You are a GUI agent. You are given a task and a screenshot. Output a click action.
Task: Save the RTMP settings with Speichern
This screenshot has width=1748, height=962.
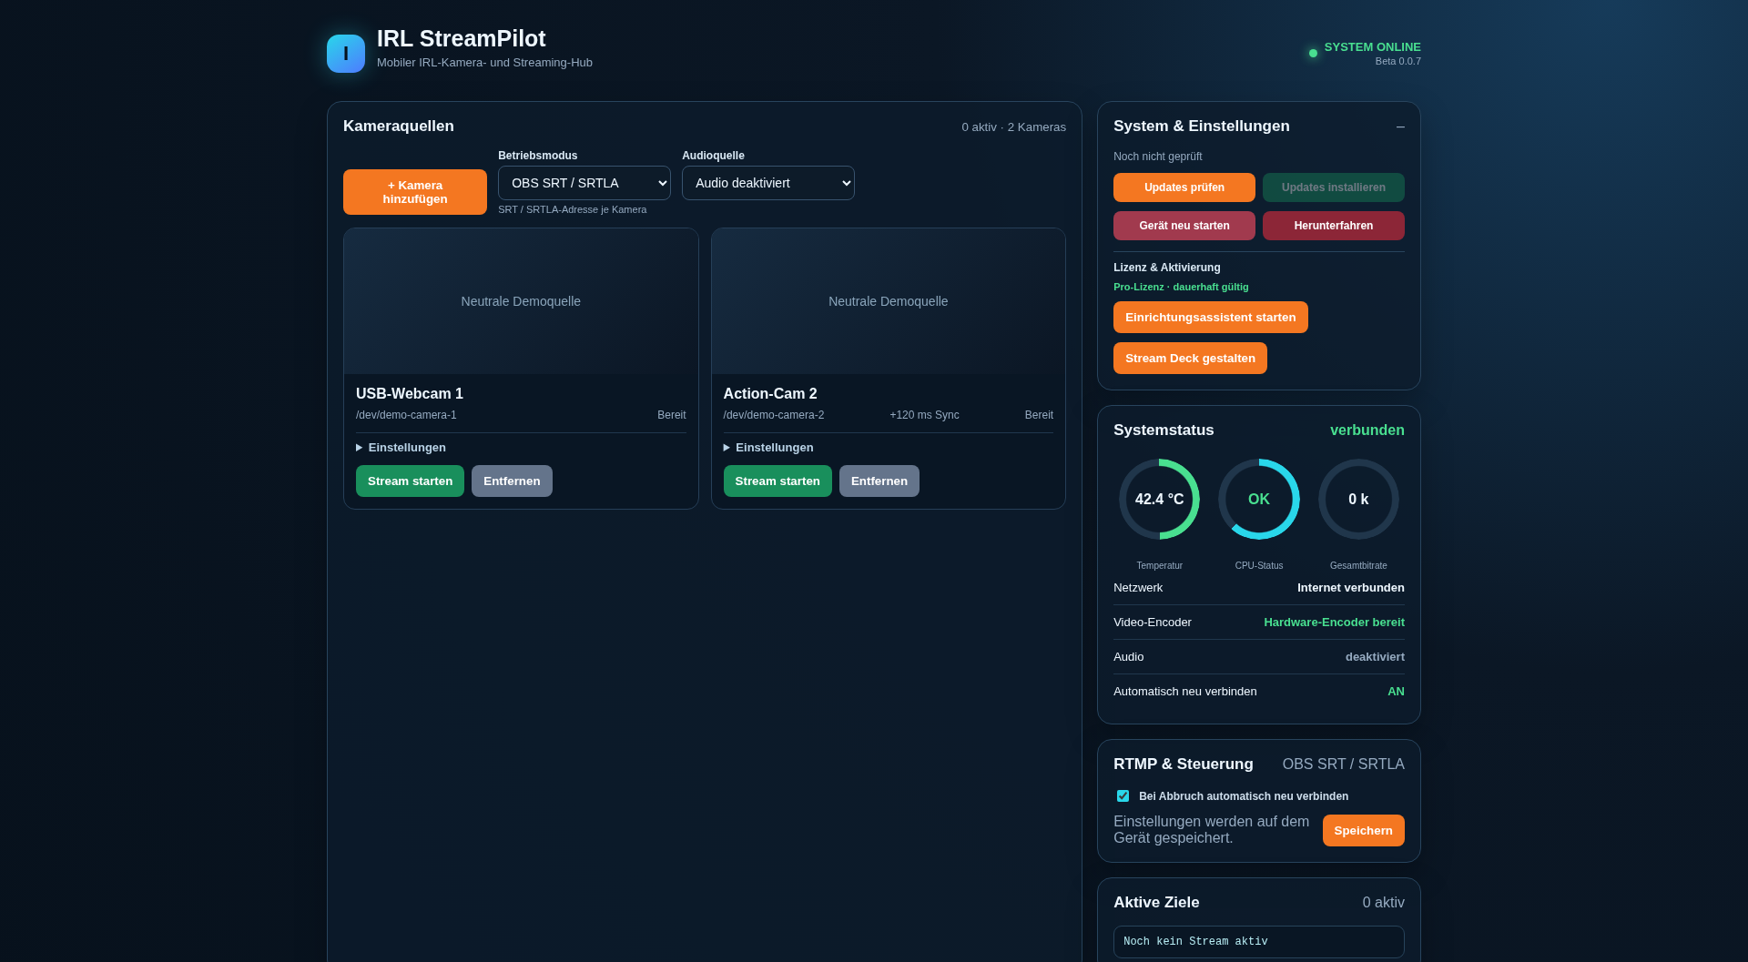click(1364, 831)
